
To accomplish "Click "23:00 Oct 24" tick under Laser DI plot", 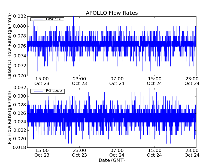I will pos(192,81).
